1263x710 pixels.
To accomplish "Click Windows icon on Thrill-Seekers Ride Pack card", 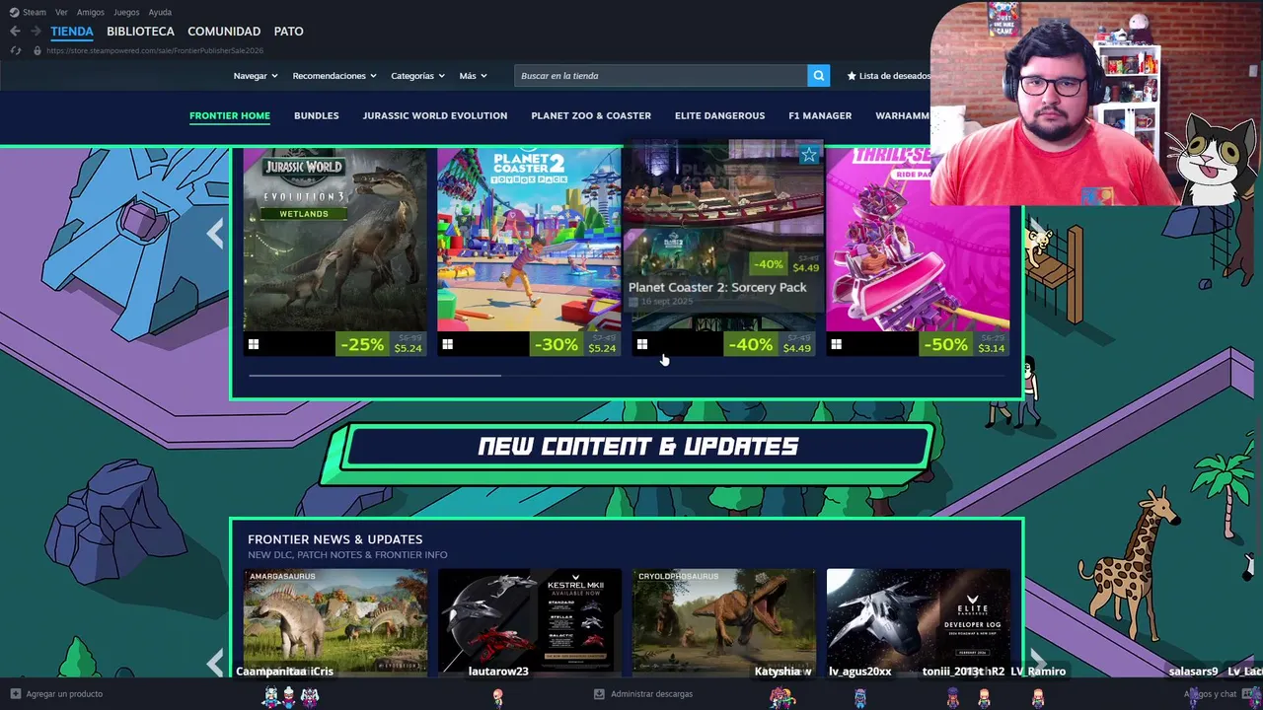I will tap(837, 344).
